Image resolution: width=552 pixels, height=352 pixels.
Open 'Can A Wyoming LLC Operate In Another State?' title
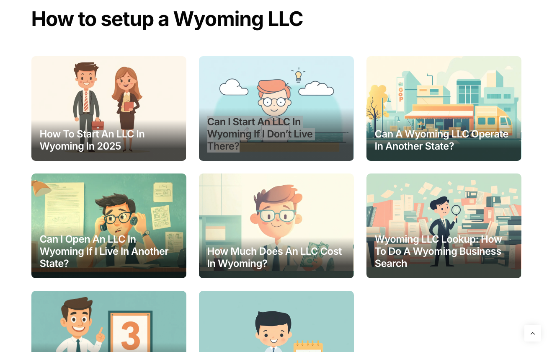click(441, 140)
